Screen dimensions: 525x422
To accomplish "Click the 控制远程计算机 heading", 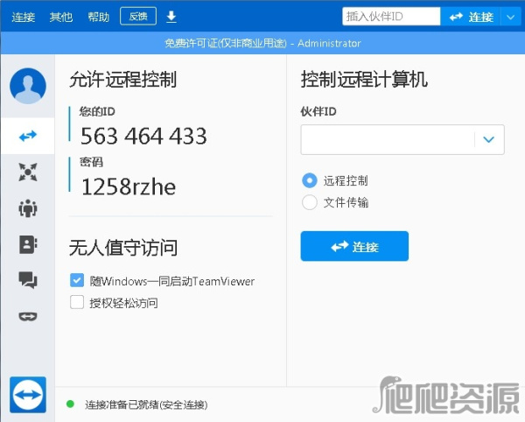I will point(364,80).
